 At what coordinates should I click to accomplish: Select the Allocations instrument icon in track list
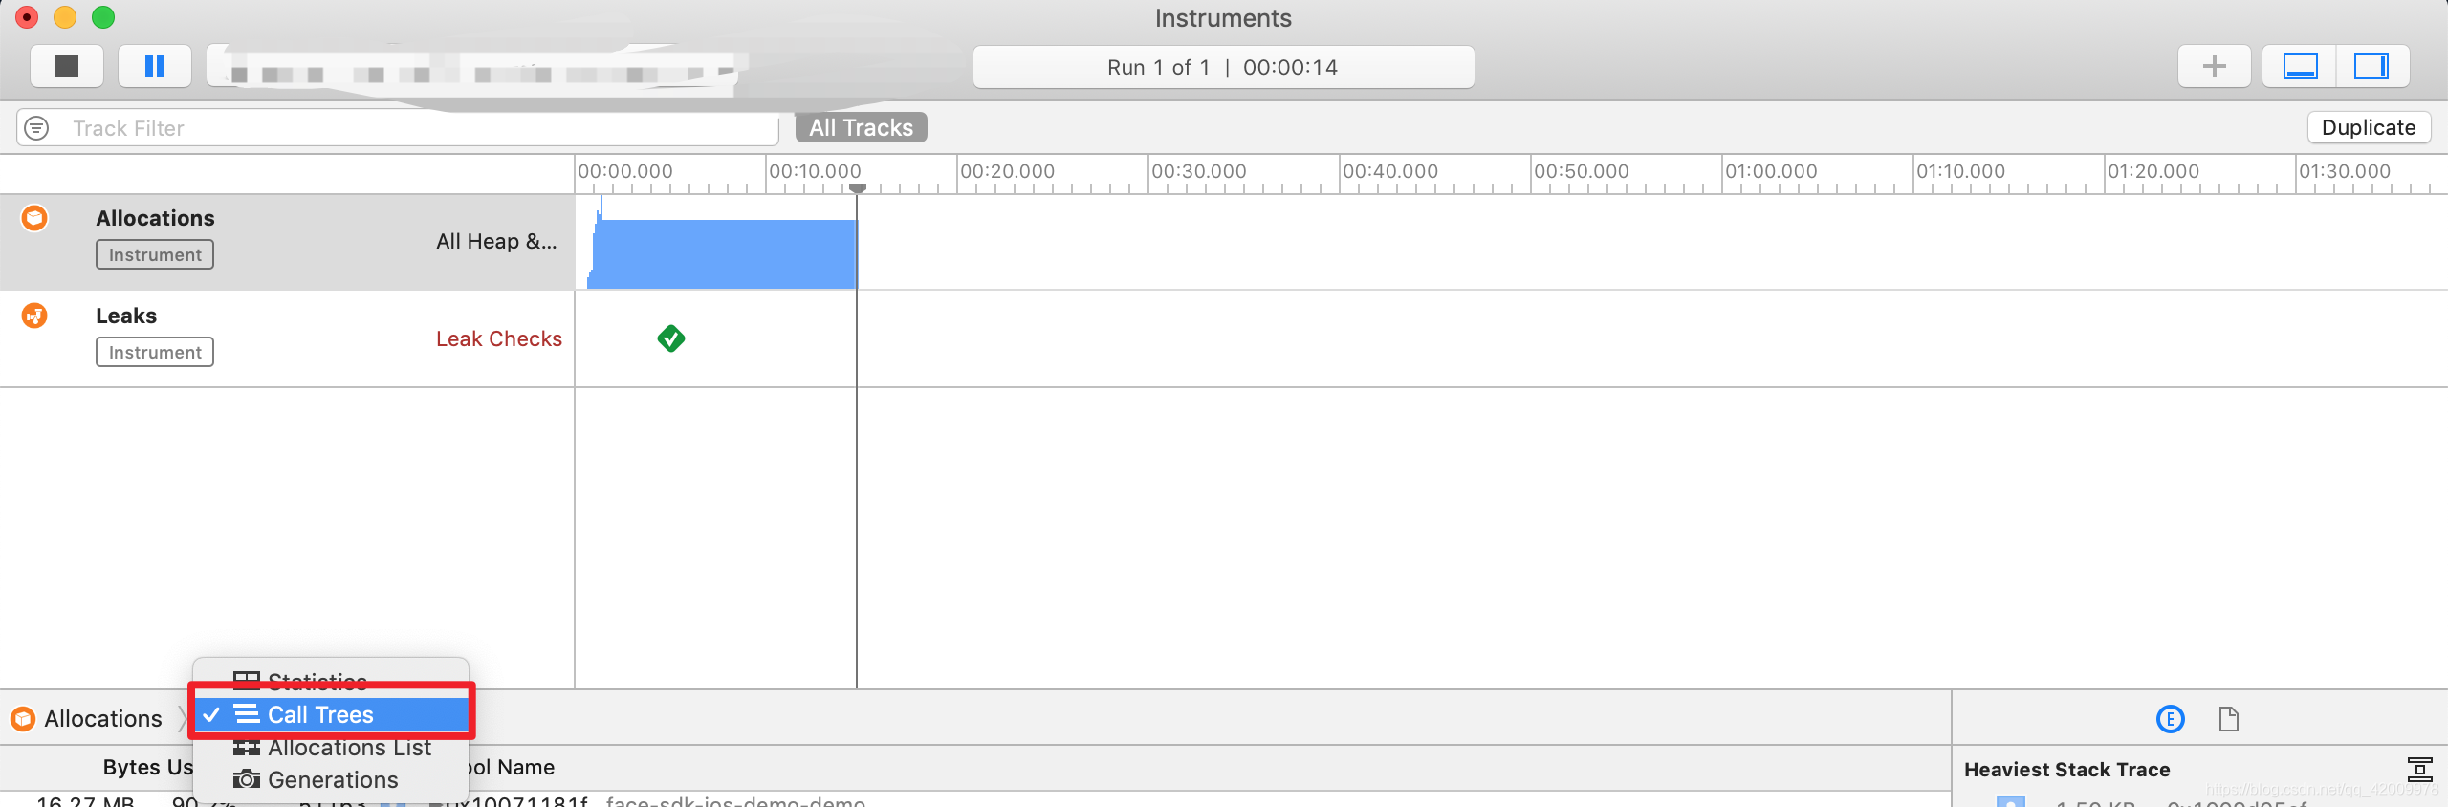pyautogui.click(x=34, y=218)
